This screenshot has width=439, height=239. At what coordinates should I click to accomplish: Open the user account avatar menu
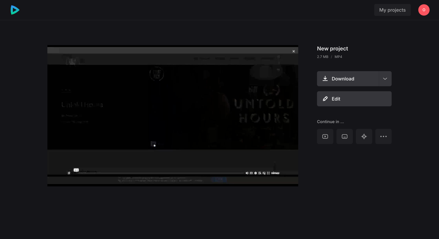click(x=424, y=10)
